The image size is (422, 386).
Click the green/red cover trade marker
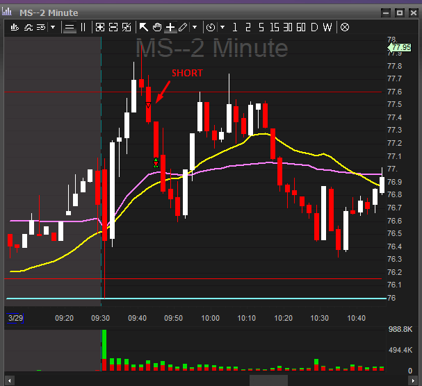coord(156,163)
